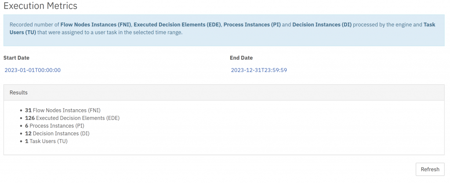Viewport: 450px width, 183px height.
Task: Click 'processed by the engine' text in banner
Action: coord(383,25)
